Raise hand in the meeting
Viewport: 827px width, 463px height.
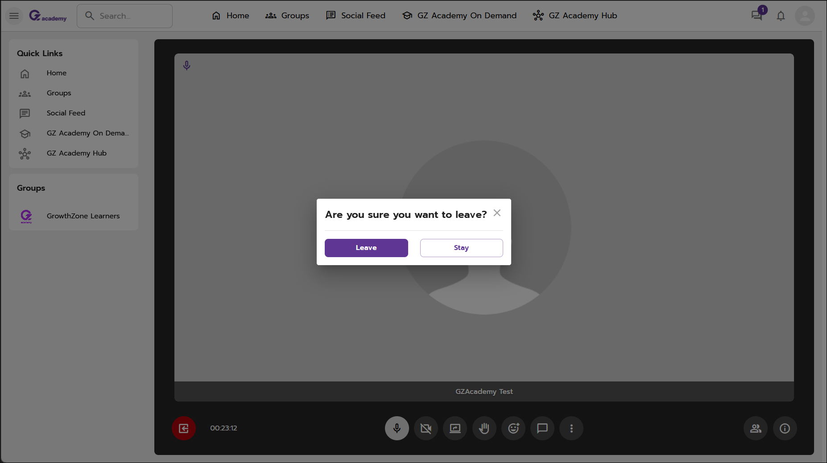pyautogui.click(x=484, y=428)
